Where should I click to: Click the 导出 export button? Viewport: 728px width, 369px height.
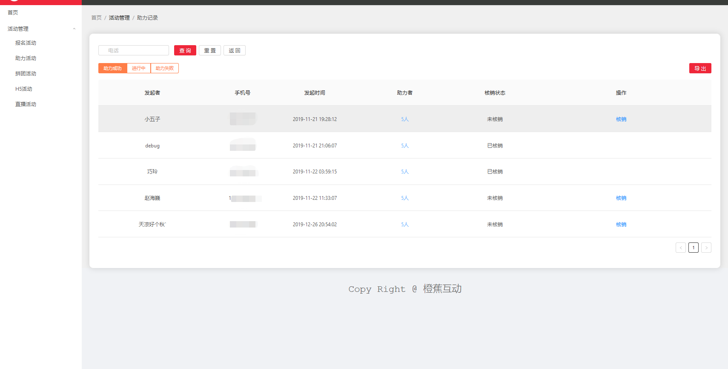(700, 68)
